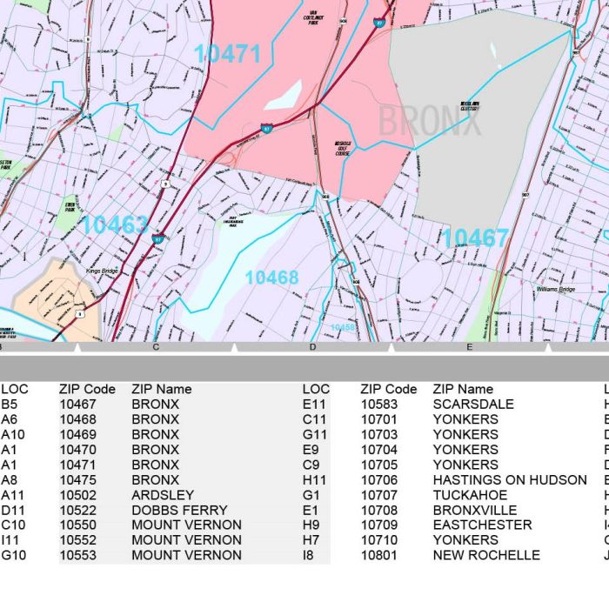Click ZIP code 10467 in the table
609x609 pixels.
(x=77, y=405)
